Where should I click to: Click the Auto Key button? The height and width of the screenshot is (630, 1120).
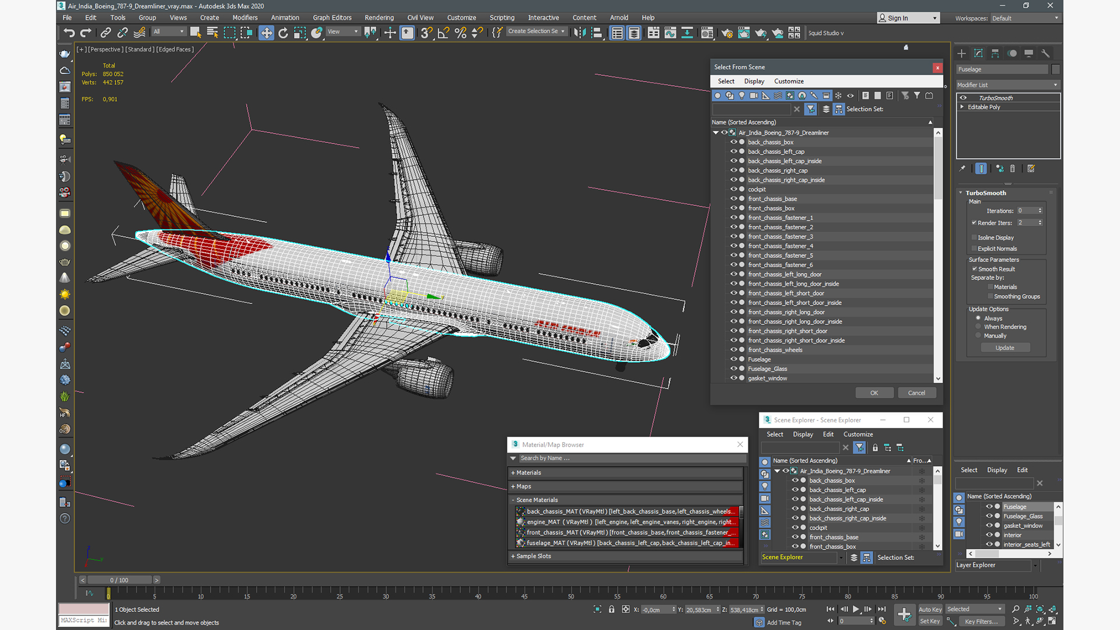(x=930, y=610)
